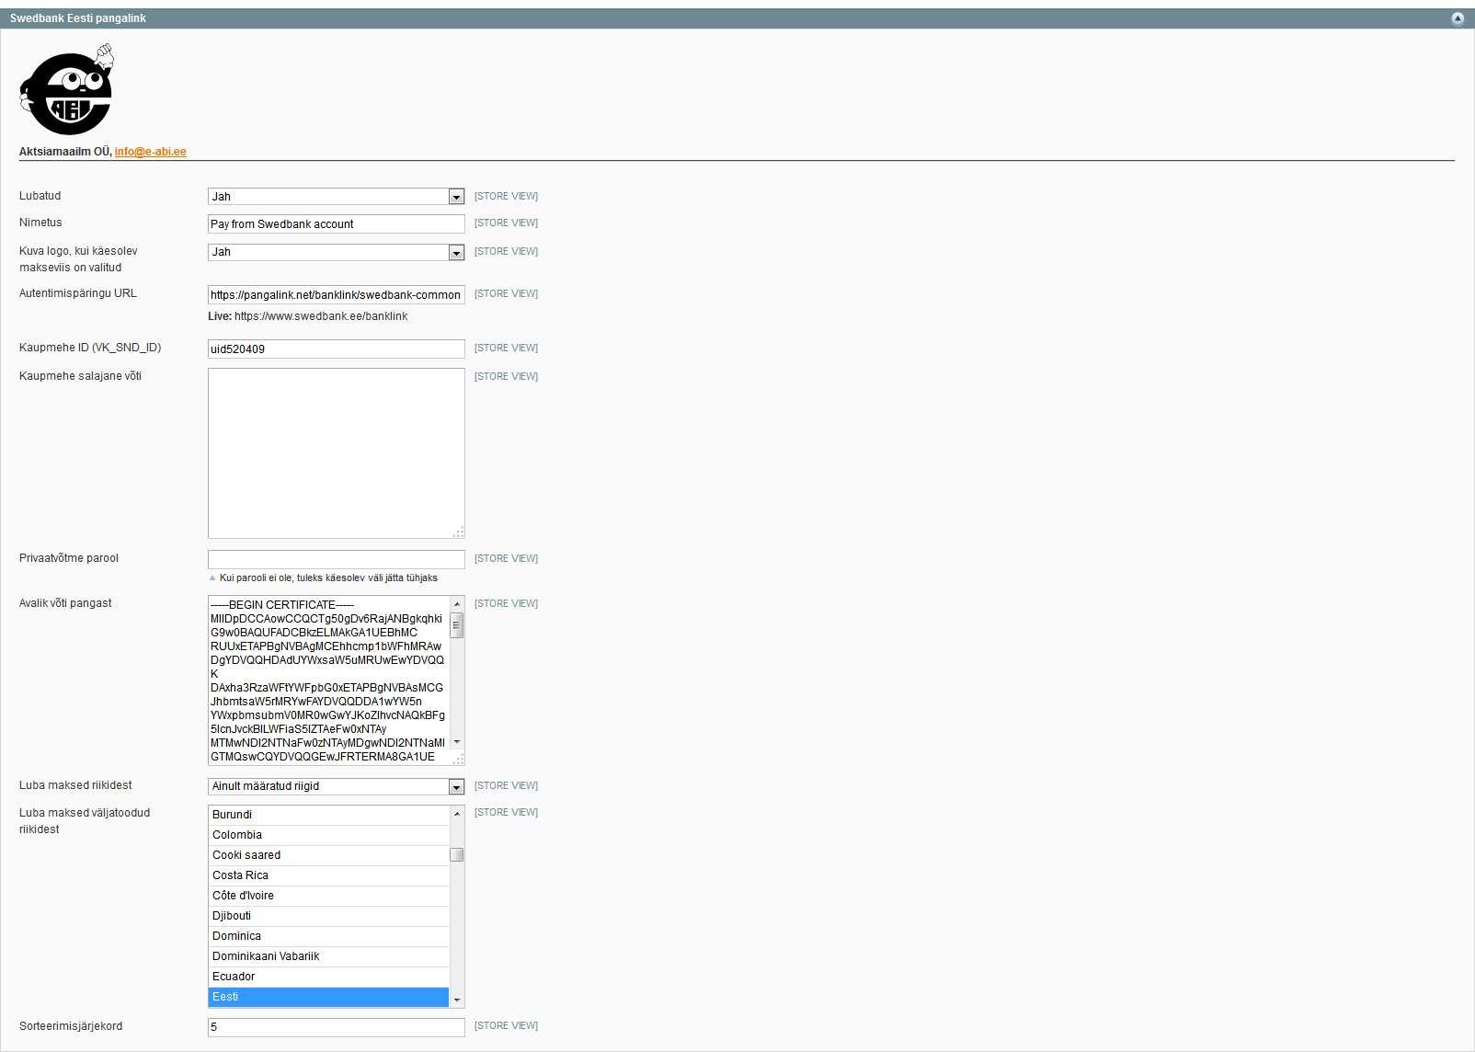Click the Kaupmehe ID field
1475x1052 pixels.
click(x=337, y=349)
